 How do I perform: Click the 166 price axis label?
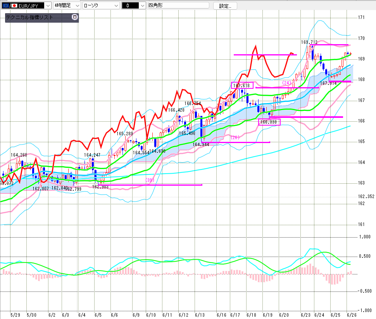(x=361, y=121)
